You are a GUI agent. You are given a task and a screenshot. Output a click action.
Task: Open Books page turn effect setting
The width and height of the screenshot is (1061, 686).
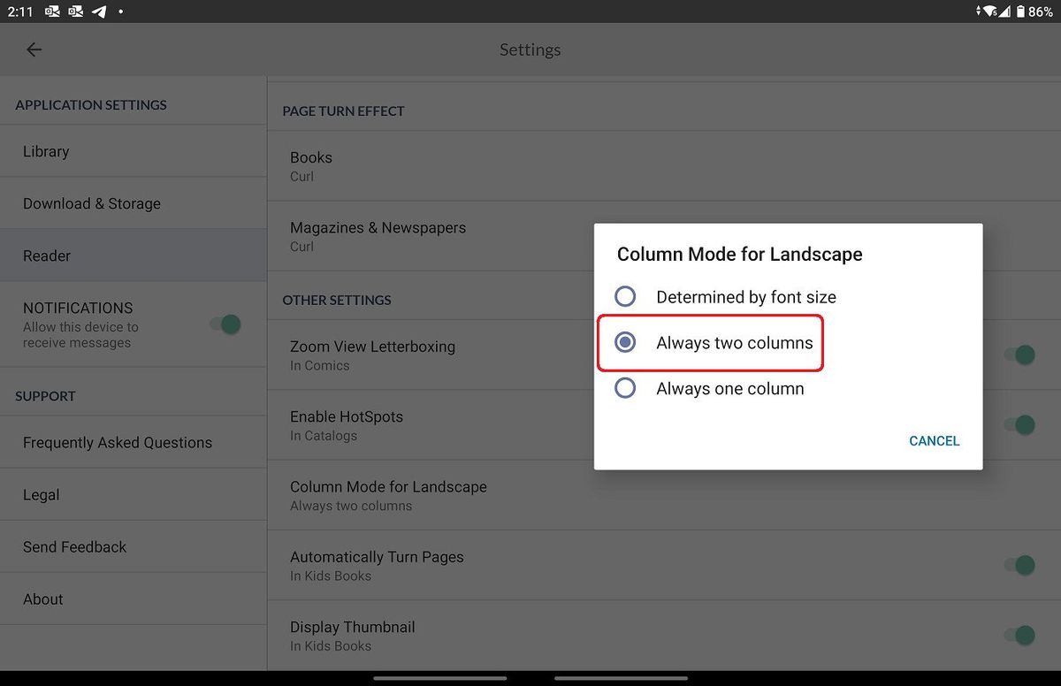[664, 165]
